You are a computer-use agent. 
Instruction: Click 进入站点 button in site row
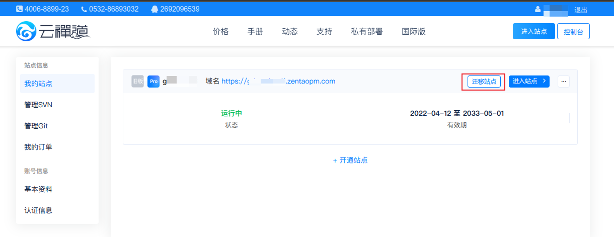pyautogui.click(x=529, y=82)
